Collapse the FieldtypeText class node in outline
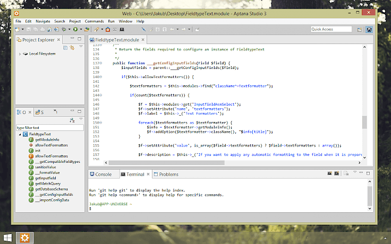The image size is (391, 244). coord(20,135)
